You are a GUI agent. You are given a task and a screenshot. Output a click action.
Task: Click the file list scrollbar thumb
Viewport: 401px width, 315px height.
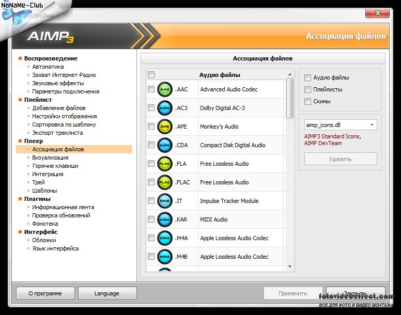pyautogui.click(x=290, y=98)
